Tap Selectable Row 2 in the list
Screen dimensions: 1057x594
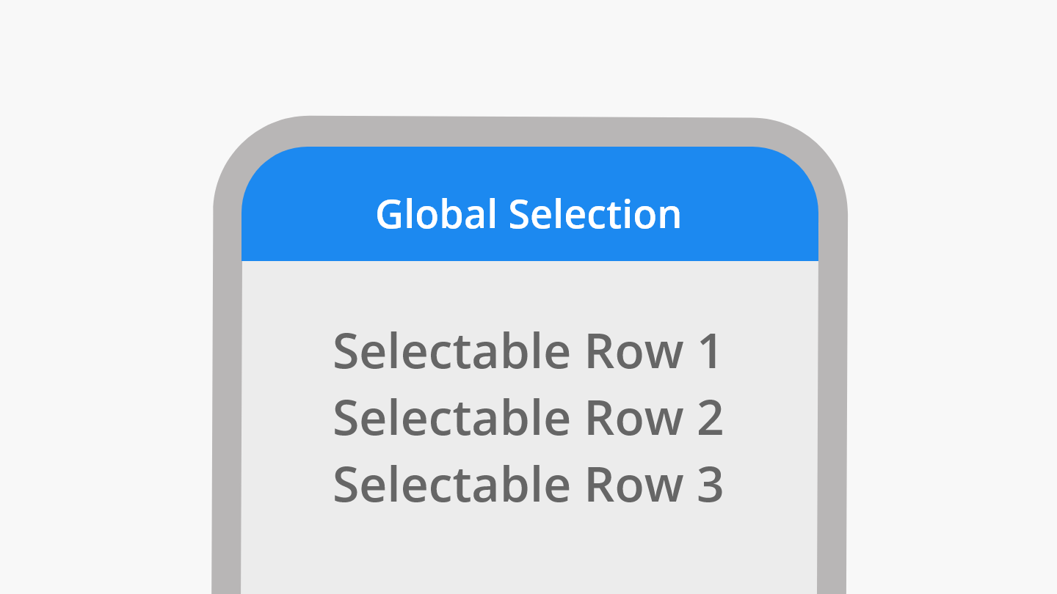[x=528, y=417]
